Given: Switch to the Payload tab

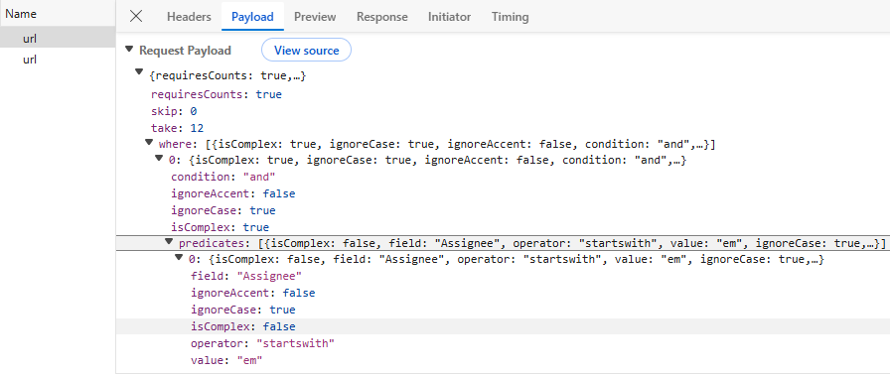Looking at the screenshot, I should 252,17.
